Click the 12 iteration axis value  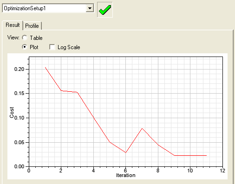click(222, 171)
